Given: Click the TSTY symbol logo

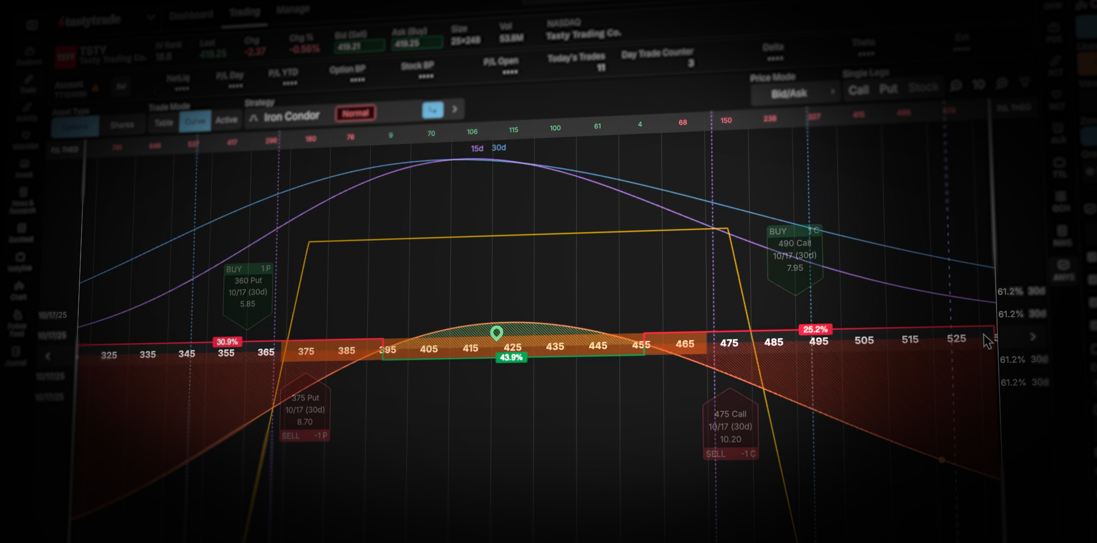Looking at the screenshot, I should point(65,57).
